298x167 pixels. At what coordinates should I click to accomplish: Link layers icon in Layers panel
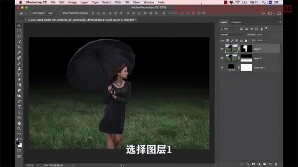(x=242, y=164)
